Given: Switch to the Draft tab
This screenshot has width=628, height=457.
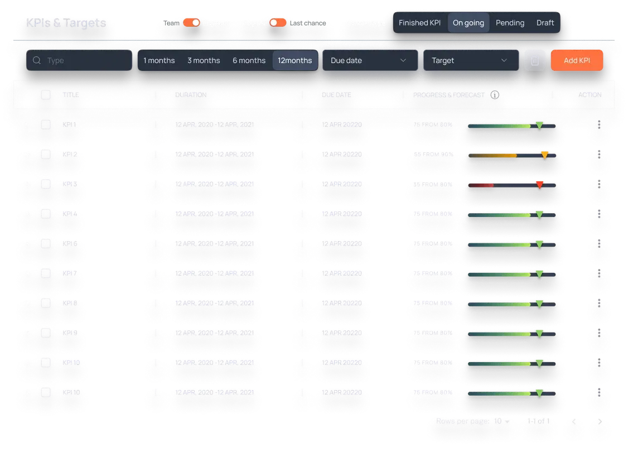Looking at the screenshot, I should [x=545, y=23].
